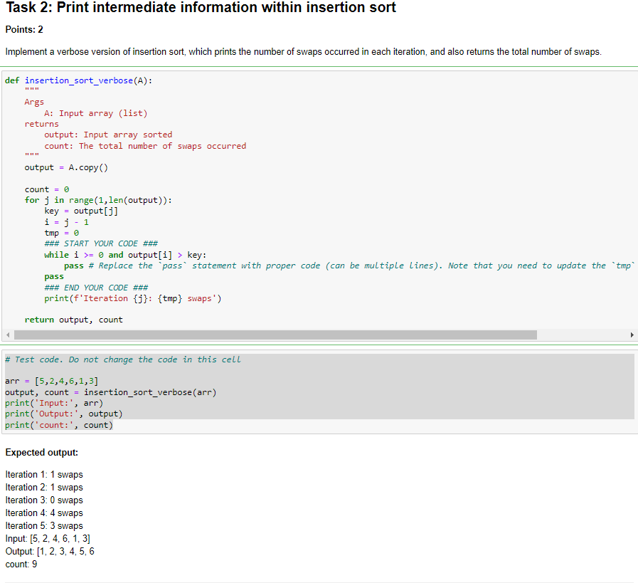Click the 'for j in range(1,len(output)):' line

(x=98, y=200)
